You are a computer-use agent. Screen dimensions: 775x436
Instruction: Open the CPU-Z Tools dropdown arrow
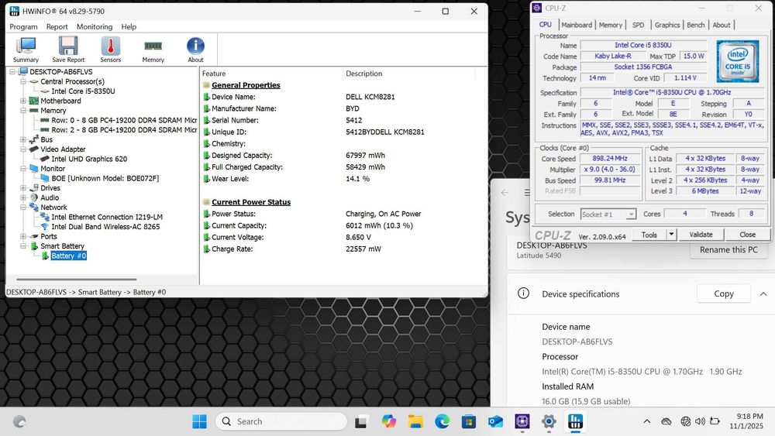[x=671, y=235]
